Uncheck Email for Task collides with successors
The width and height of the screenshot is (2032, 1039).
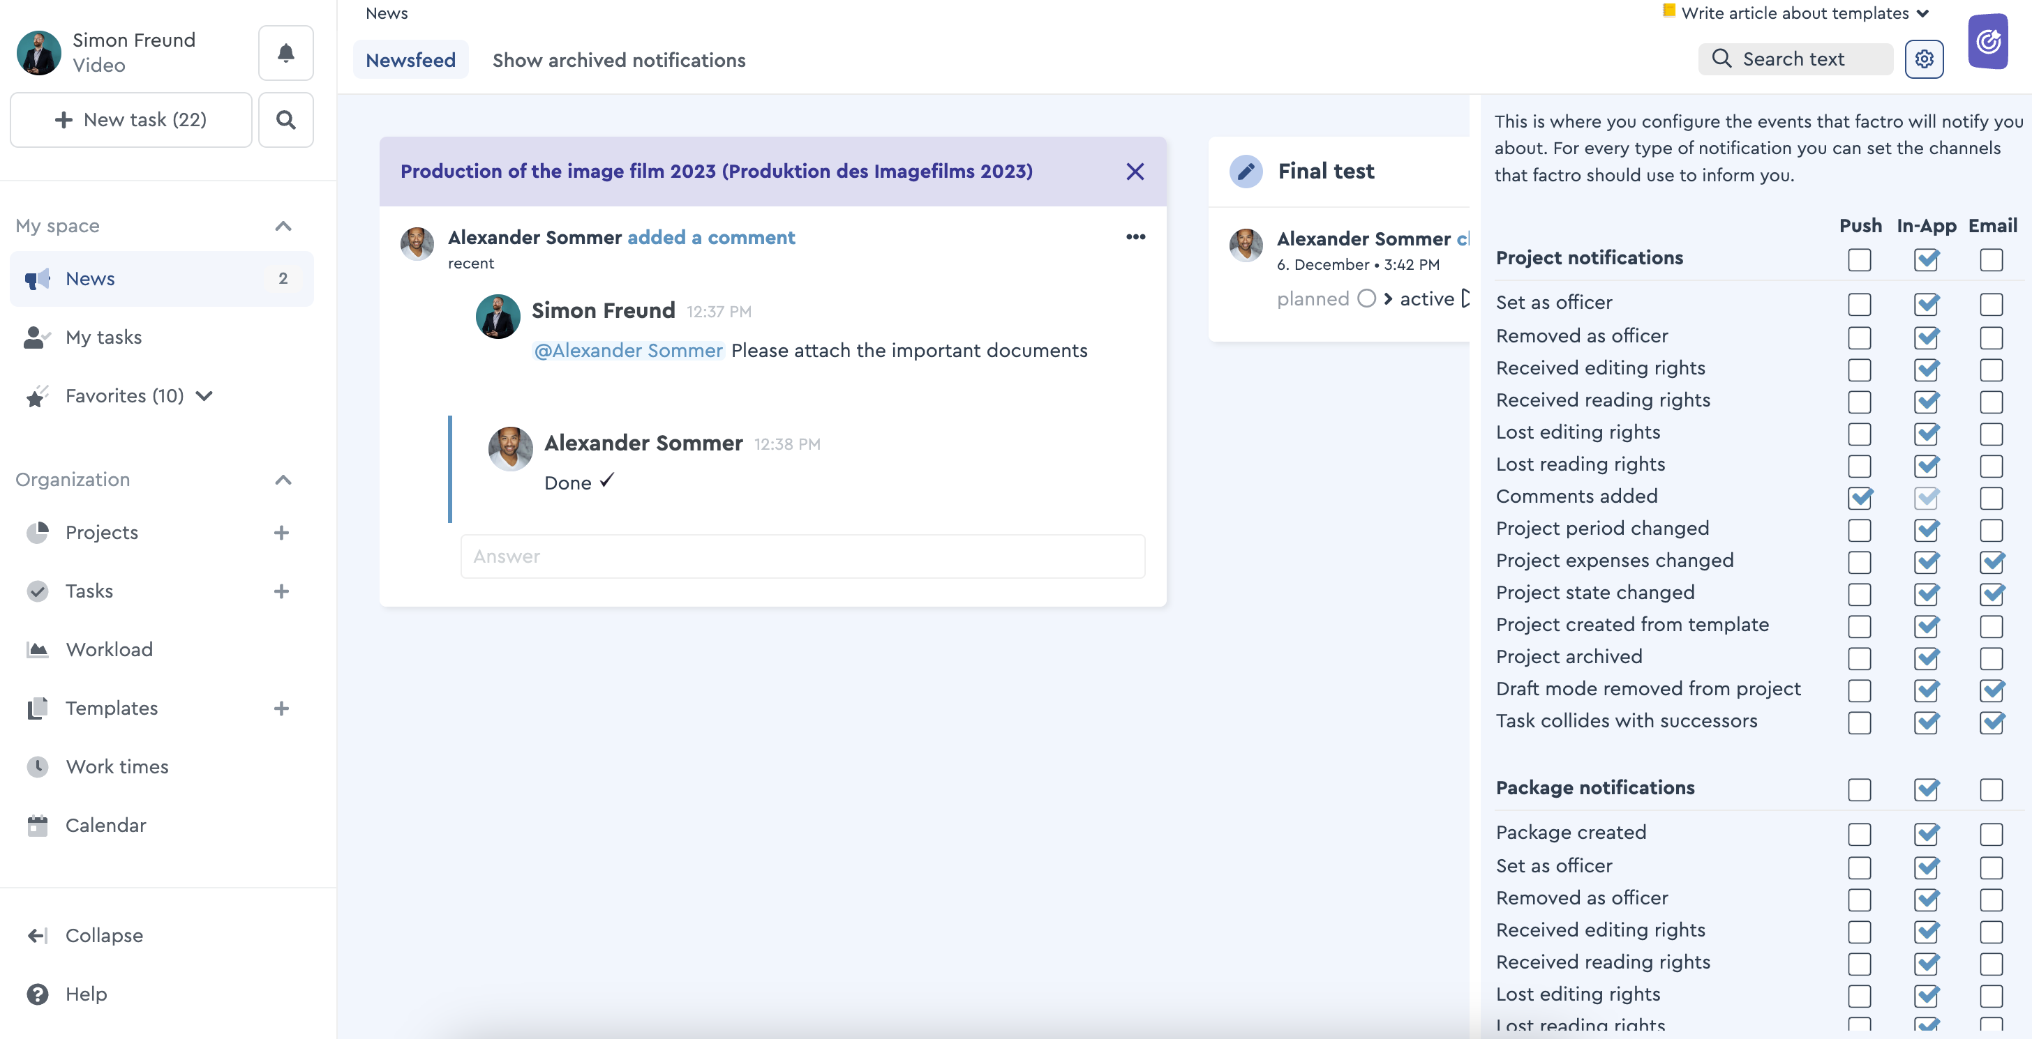[1991, 722]
